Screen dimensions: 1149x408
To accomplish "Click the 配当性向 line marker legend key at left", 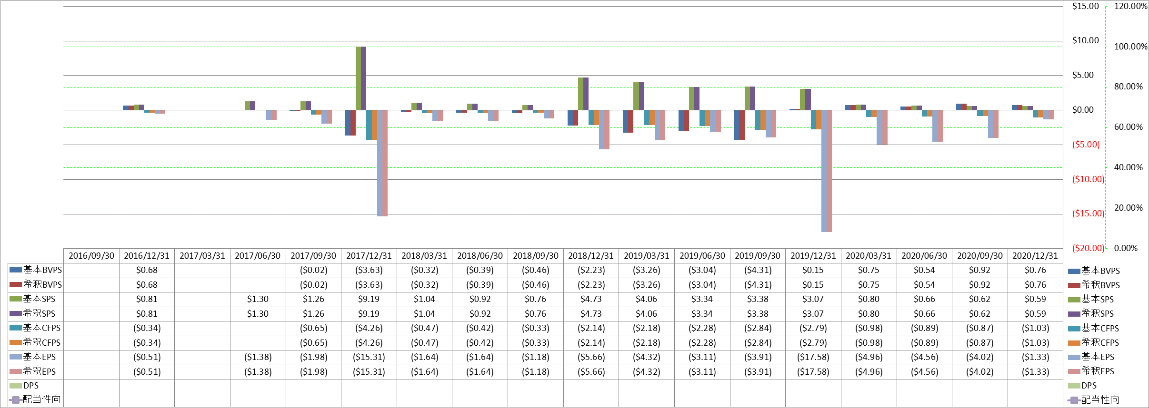I will (16, 400).
